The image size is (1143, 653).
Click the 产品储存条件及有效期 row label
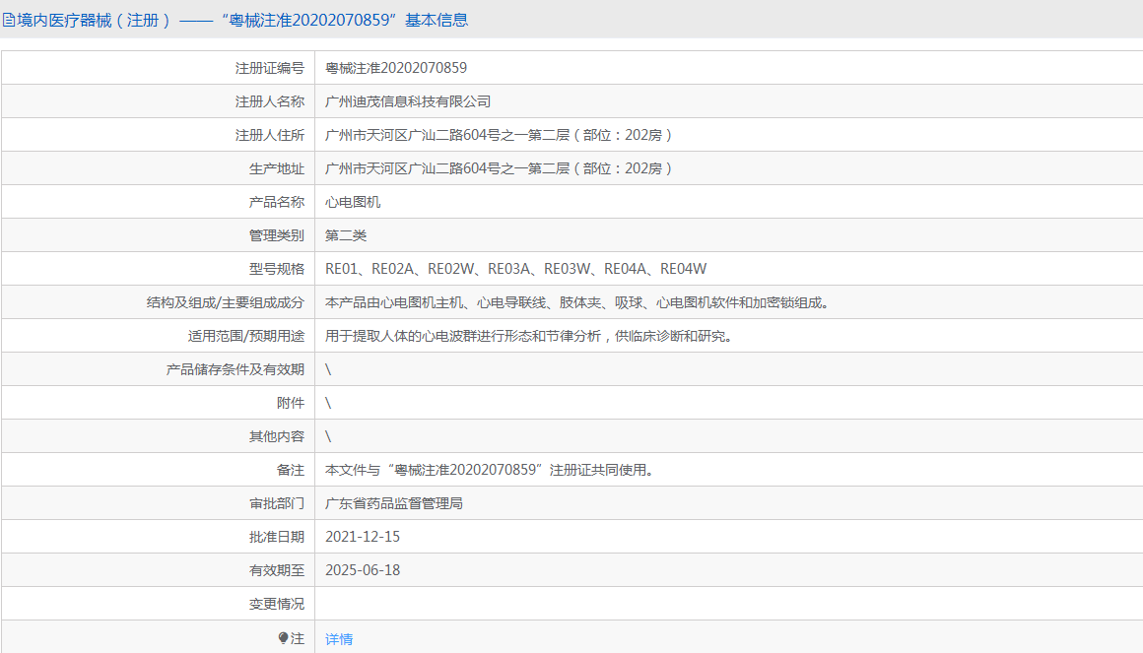click(x=235, y=369)
